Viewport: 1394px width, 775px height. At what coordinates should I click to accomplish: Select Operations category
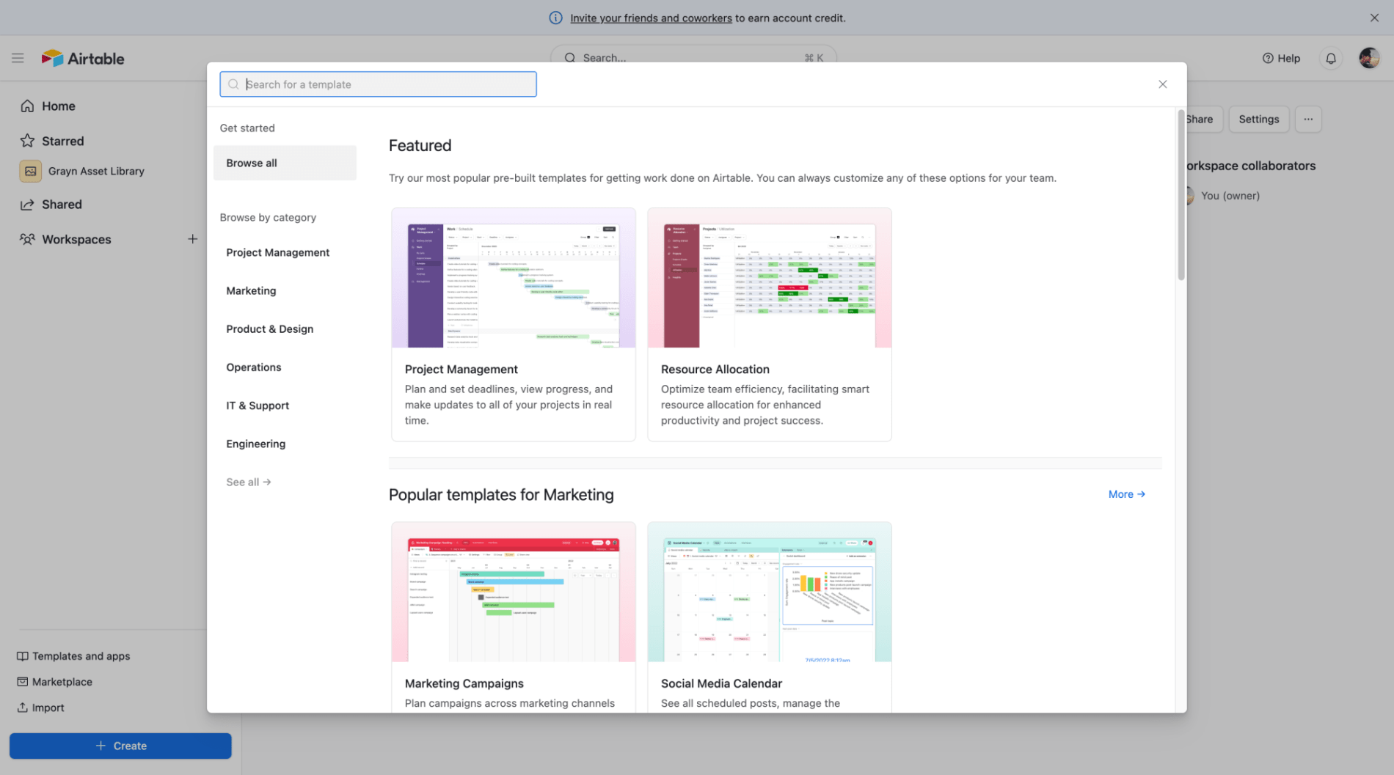coord(254,367)
